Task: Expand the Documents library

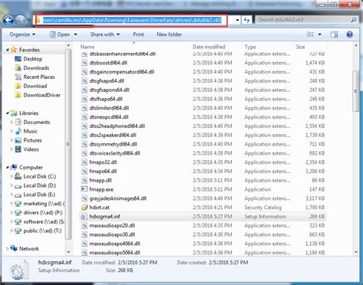Action: click(11, 122)
